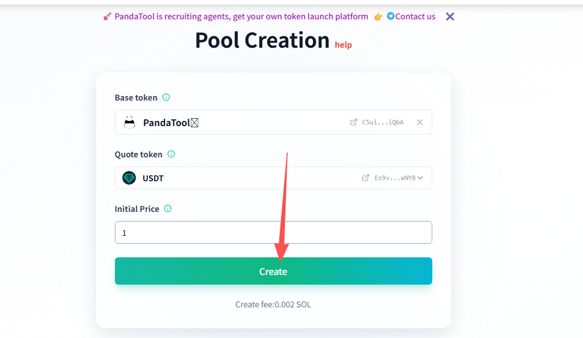Click the Telegram icon in banner
Viewport: 583px width, 338px height.
pos(390,16)
